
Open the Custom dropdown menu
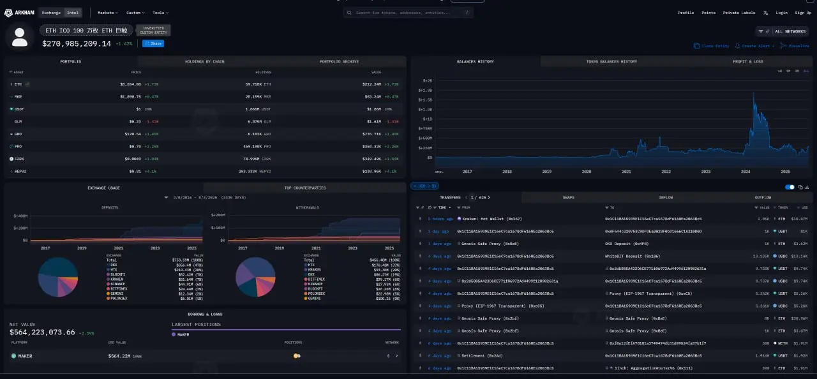tap(135, 13)
